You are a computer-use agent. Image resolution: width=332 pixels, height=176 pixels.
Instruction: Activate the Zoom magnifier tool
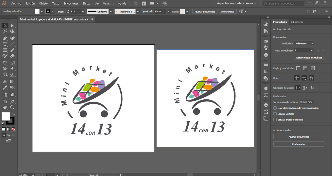pos(12,107)
